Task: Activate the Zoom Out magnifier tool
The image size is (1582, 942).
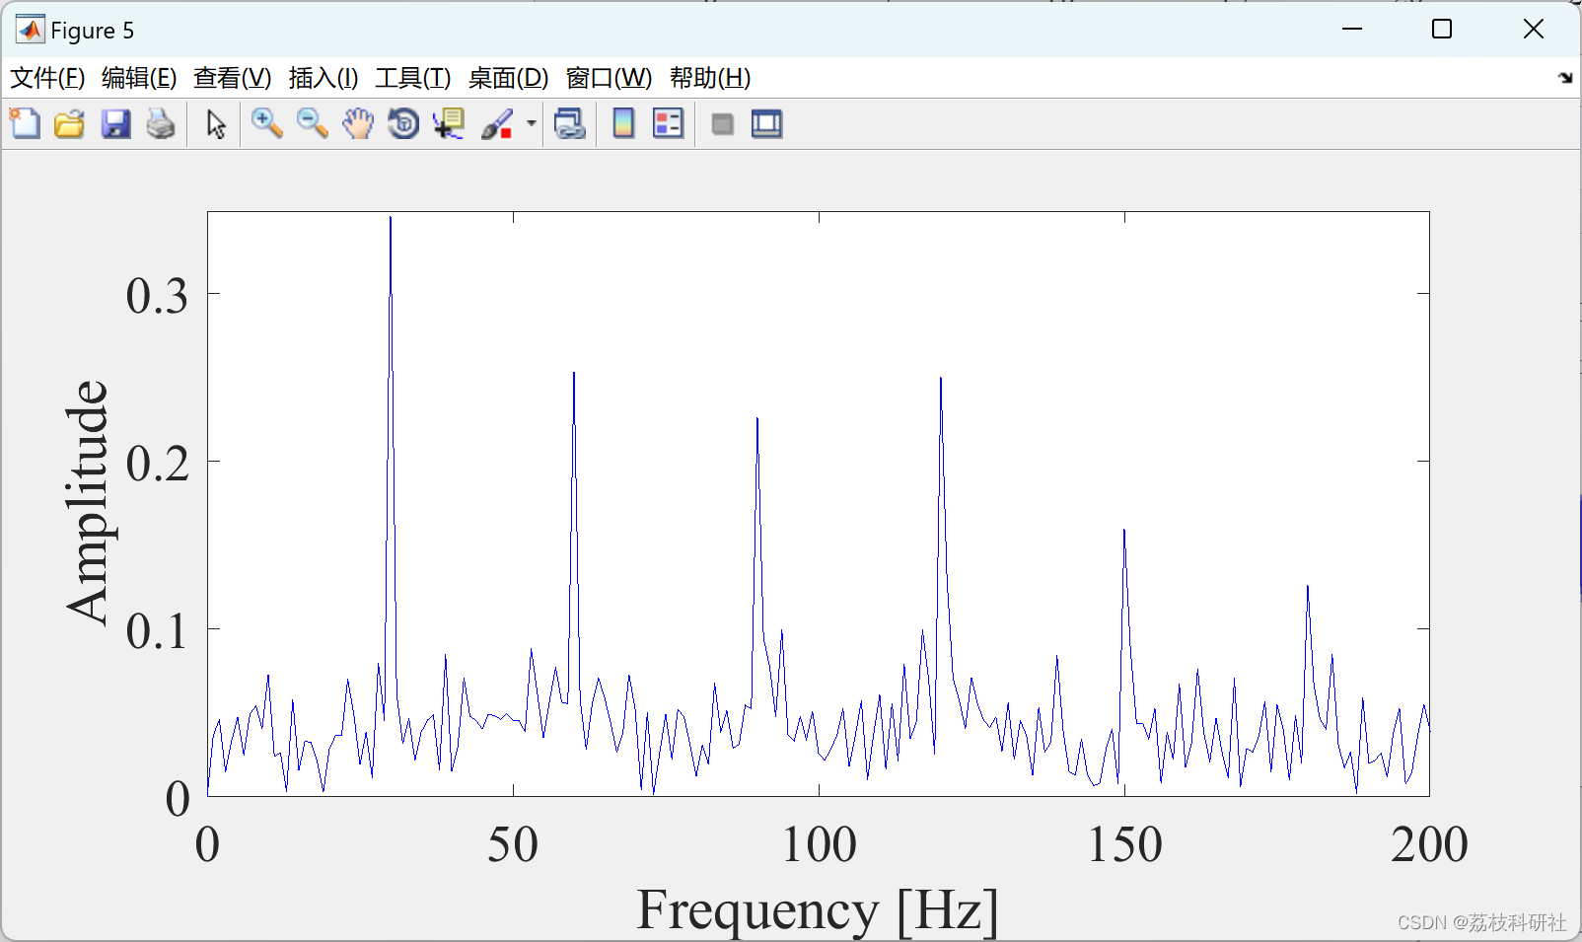Action: 313,124
